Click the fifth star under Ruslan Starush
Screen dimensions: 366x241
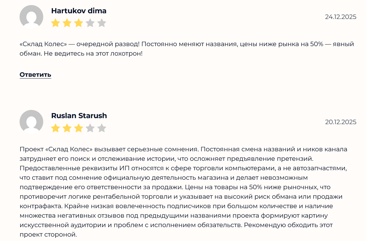pos(102,128)
